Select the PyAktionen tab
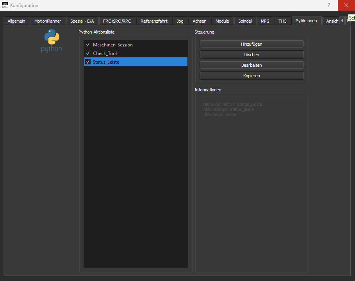This screenshot has width=355, height=281. [306, 21]
